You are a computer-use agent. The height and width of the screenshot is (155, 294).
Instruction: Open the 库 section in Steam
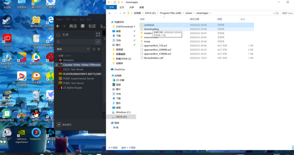(82, 26)
